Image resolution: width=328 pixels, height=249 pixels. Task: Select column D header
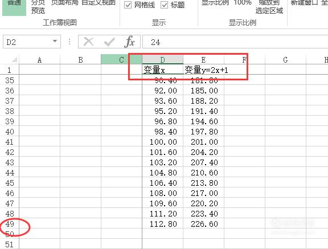coord(162,60)
